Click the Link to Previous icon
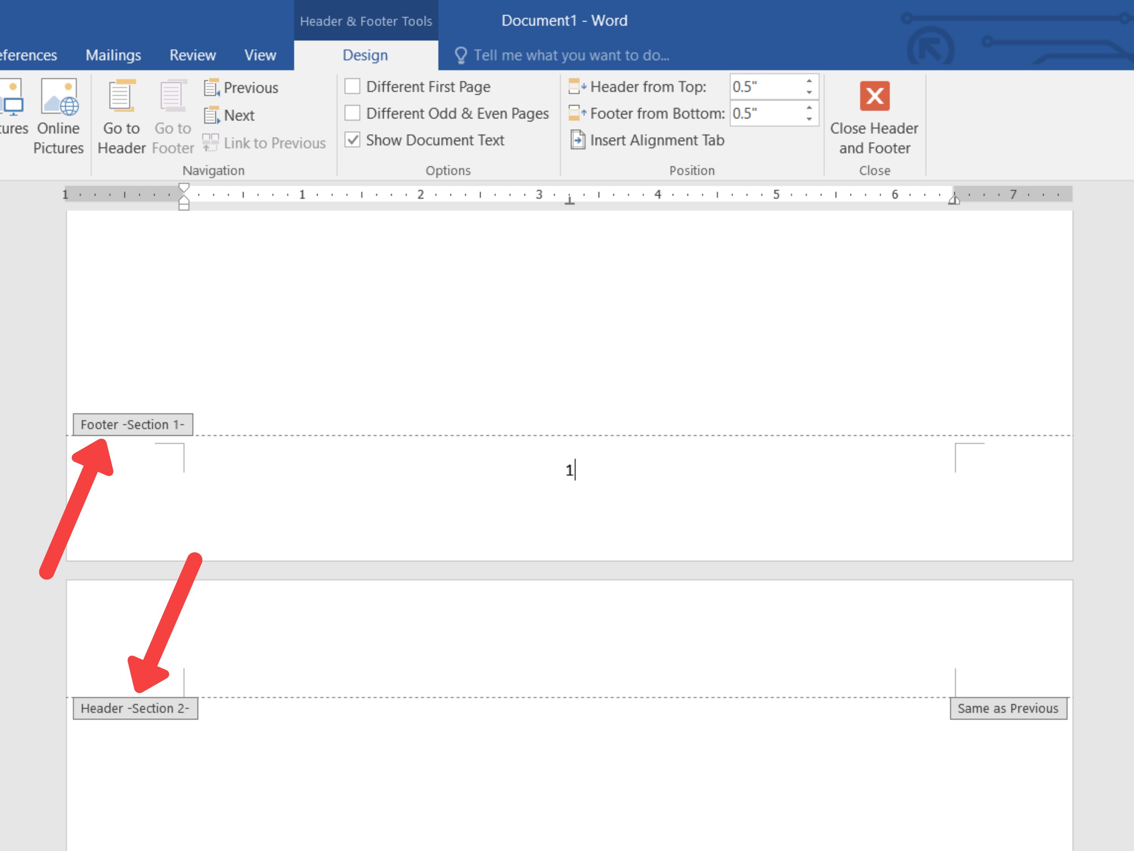 210,143
